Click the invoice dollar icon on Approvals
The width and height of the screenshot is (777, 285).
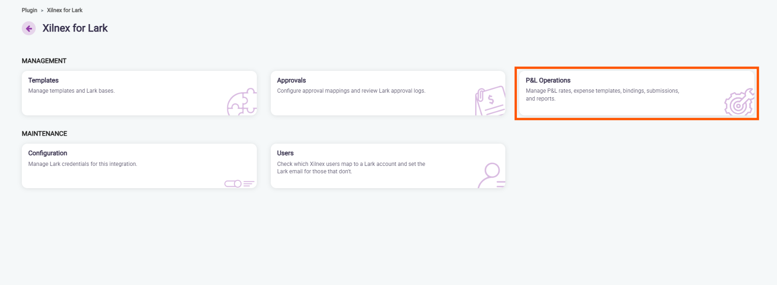pyautogui.click(x=490, y=101)
